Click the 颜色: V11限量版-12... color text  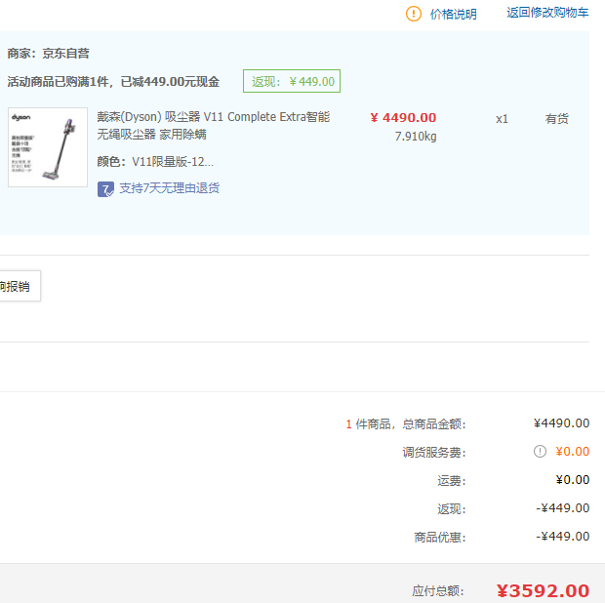point(155,161)
